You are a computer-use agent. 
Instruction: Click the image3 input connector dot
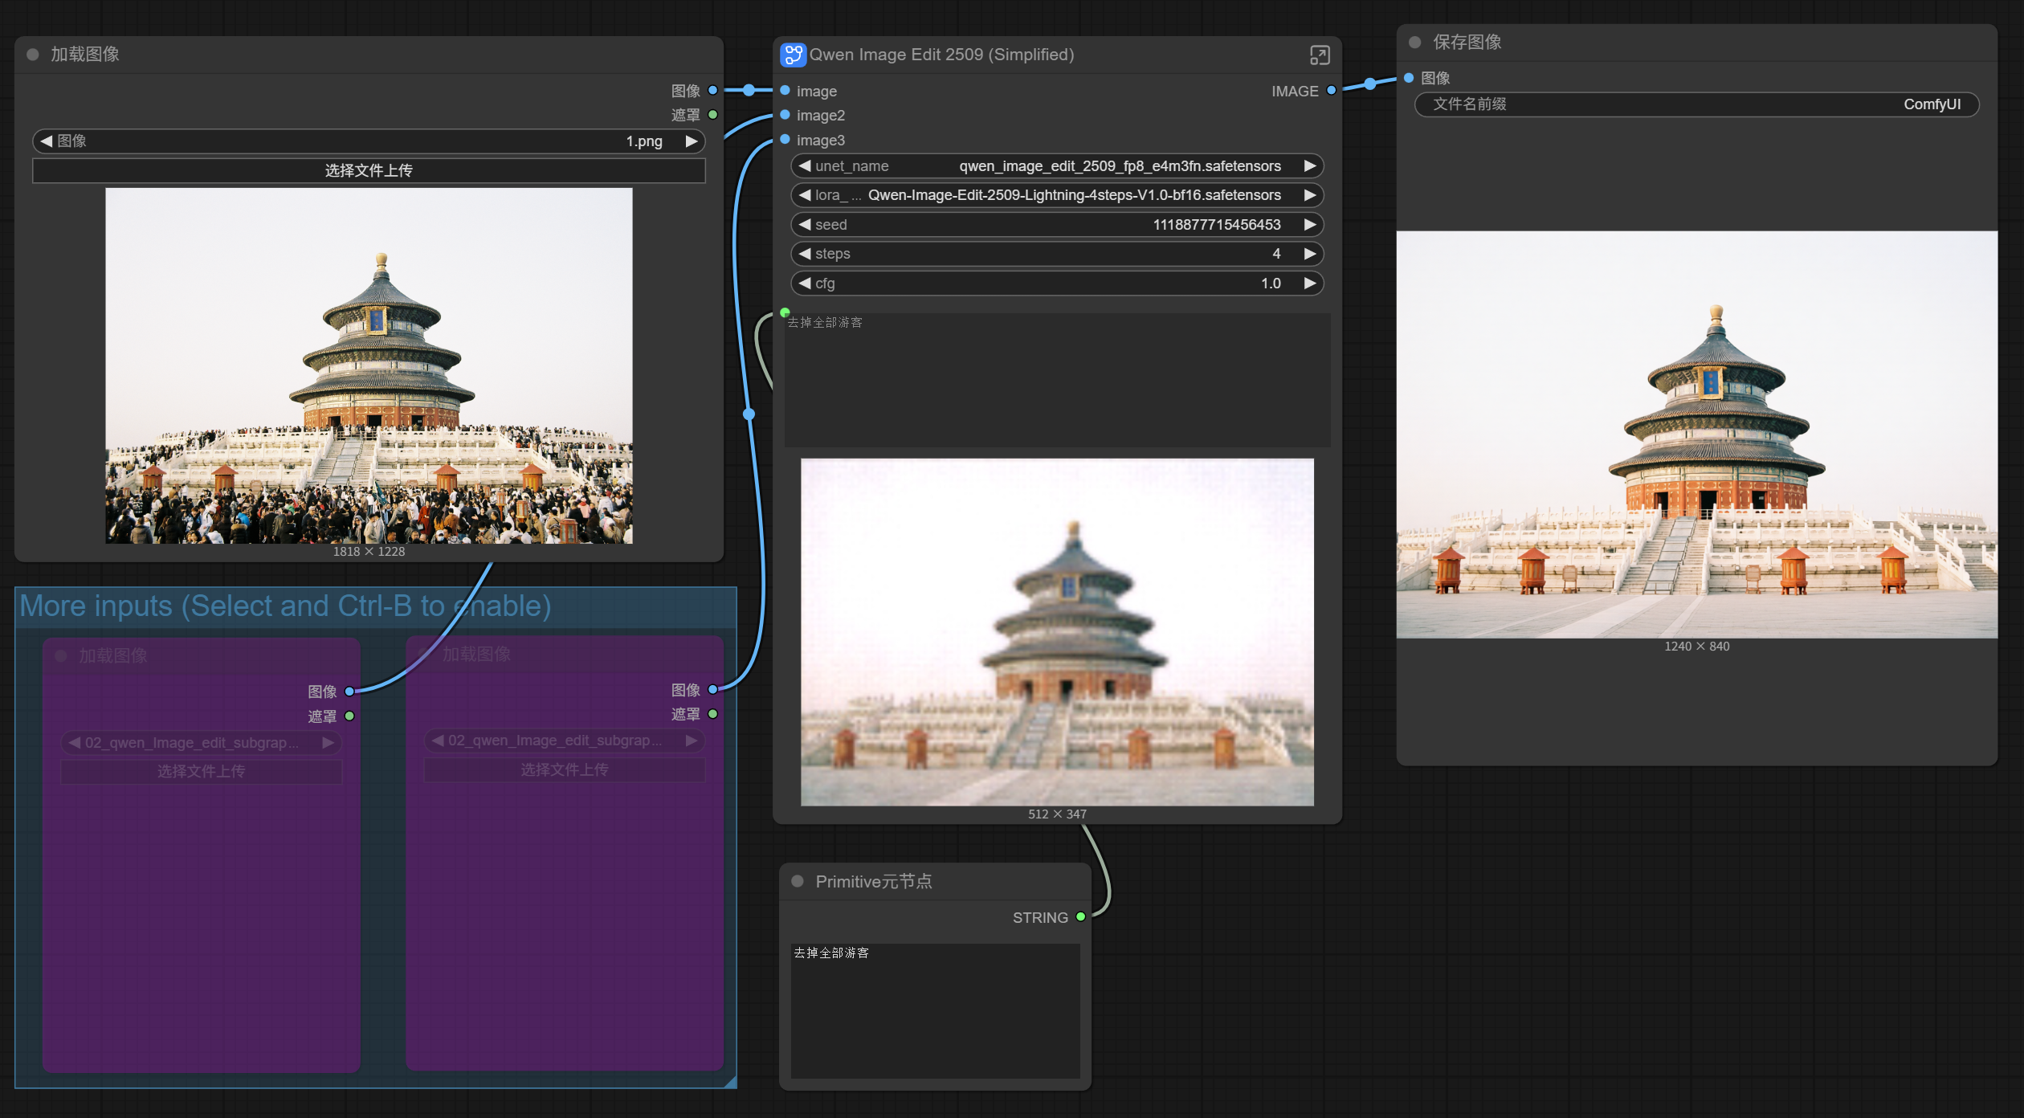[786, 140]
